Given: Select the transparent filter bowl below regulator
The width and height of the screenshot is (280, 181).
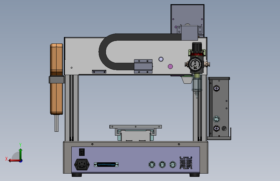Looking at the screenshot, I should pos(197,85).
